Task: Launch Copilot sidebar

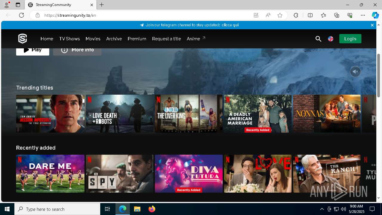Action: tap(375, 15)
